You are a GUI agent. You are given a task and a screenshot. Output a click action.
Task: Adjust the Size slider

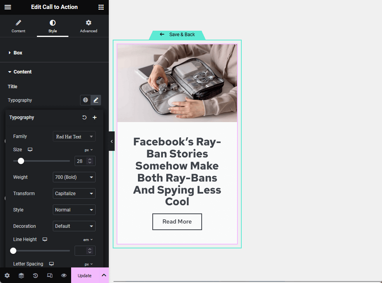[x=21, y=161]
